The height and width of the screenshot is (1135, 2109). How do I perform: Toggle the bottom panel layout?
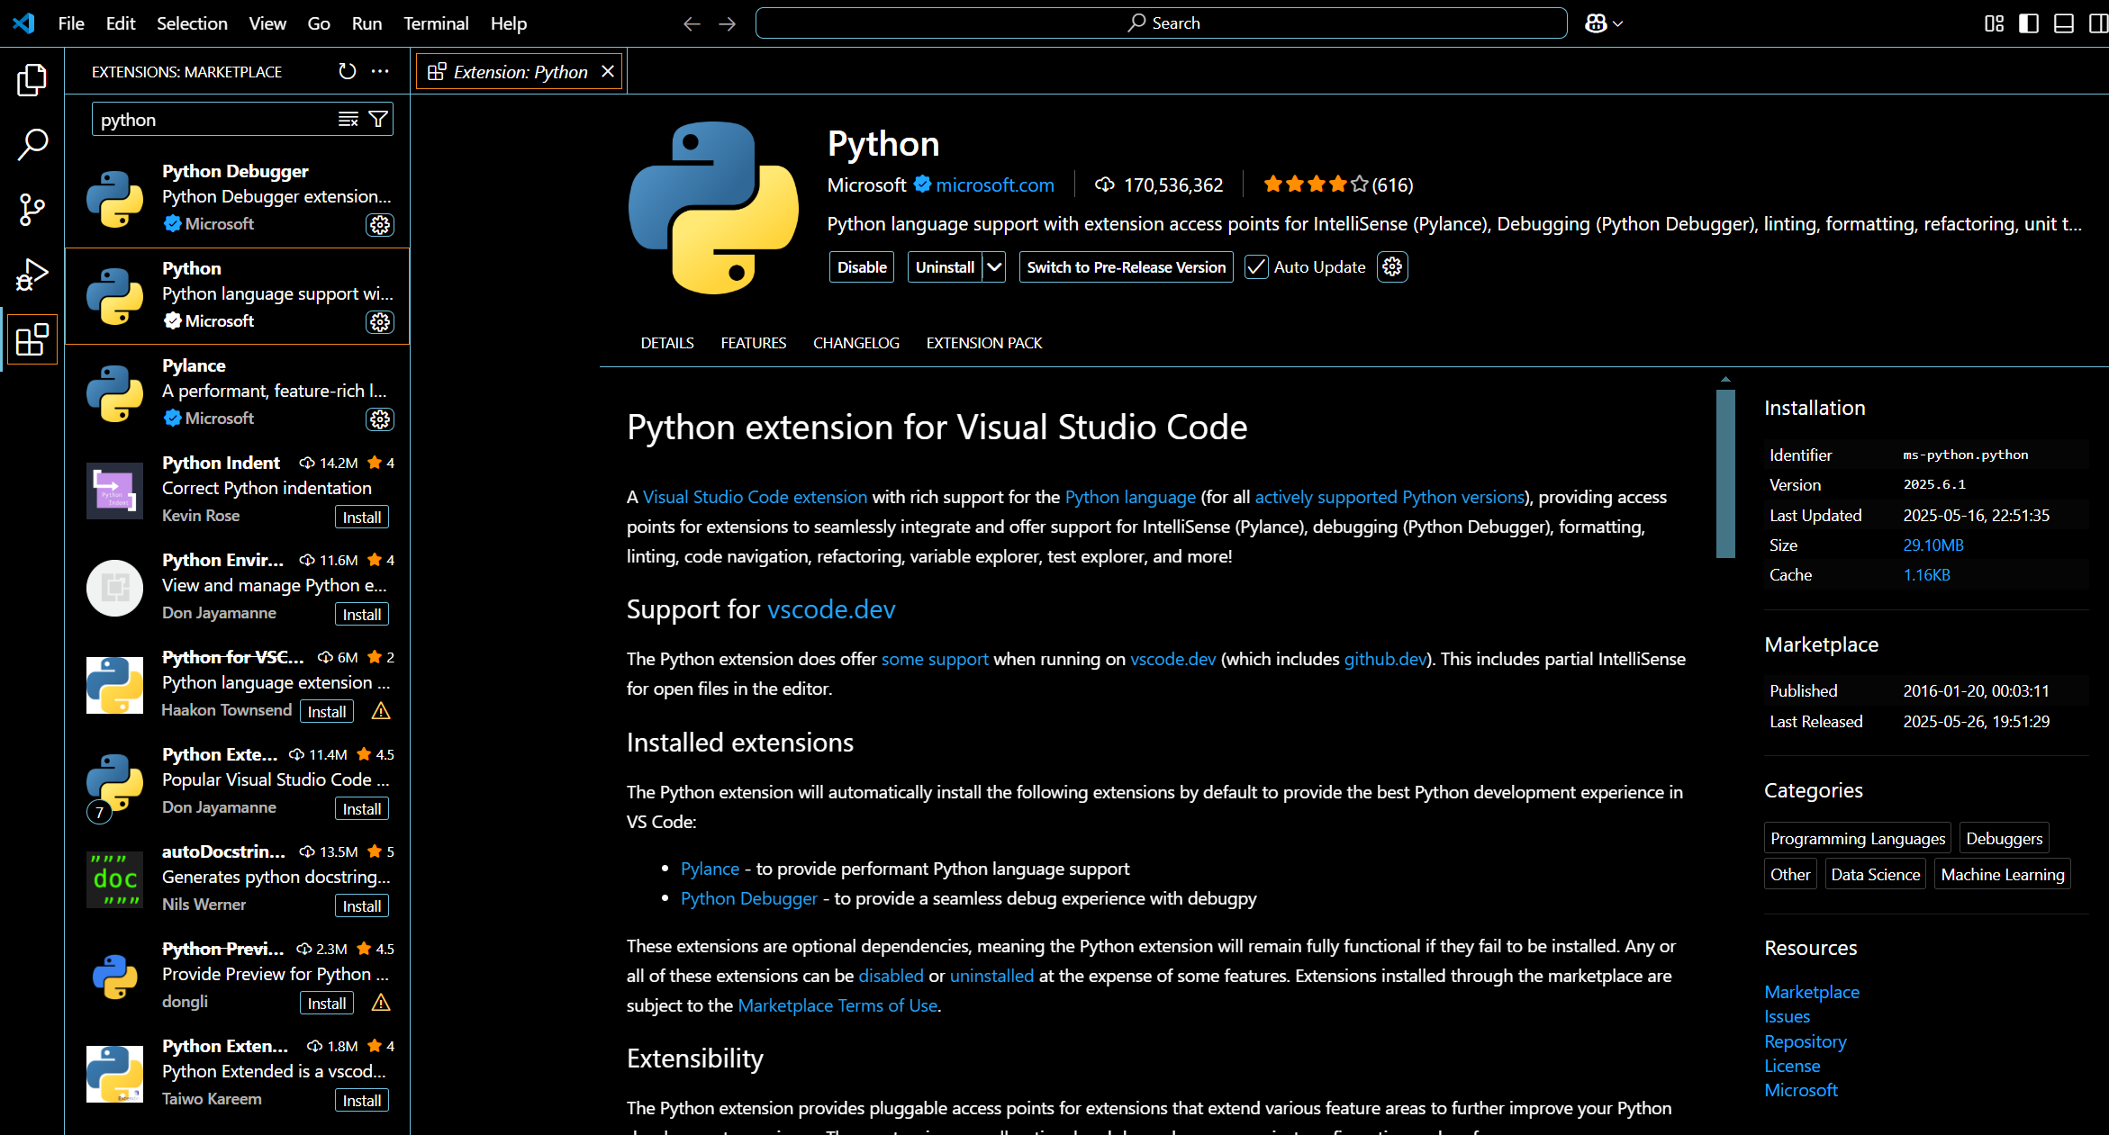click(x=2063, y=23)
